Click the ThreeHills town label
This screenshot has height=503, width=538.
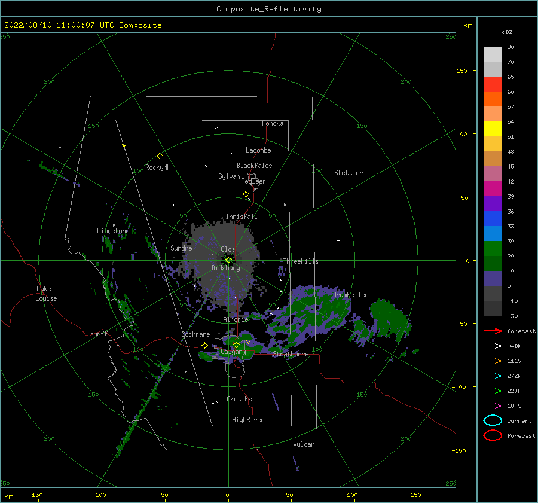pos(301,261)
